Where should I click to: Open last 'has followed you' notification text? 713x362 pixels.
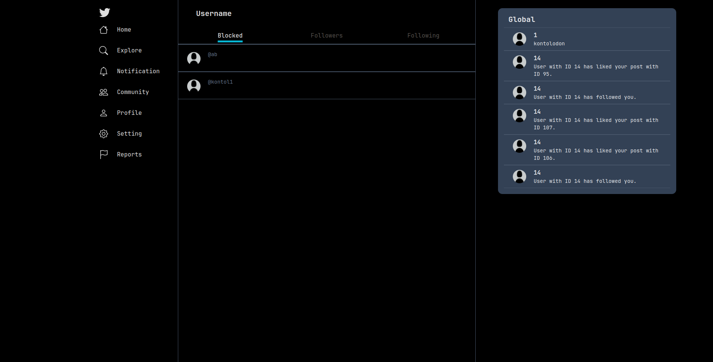click(585, 181)
